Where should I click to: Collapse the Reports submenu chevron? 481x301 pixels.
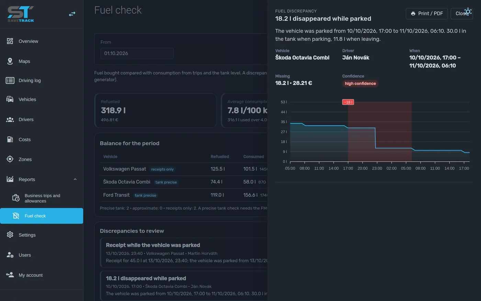click(x=75, y=179)
